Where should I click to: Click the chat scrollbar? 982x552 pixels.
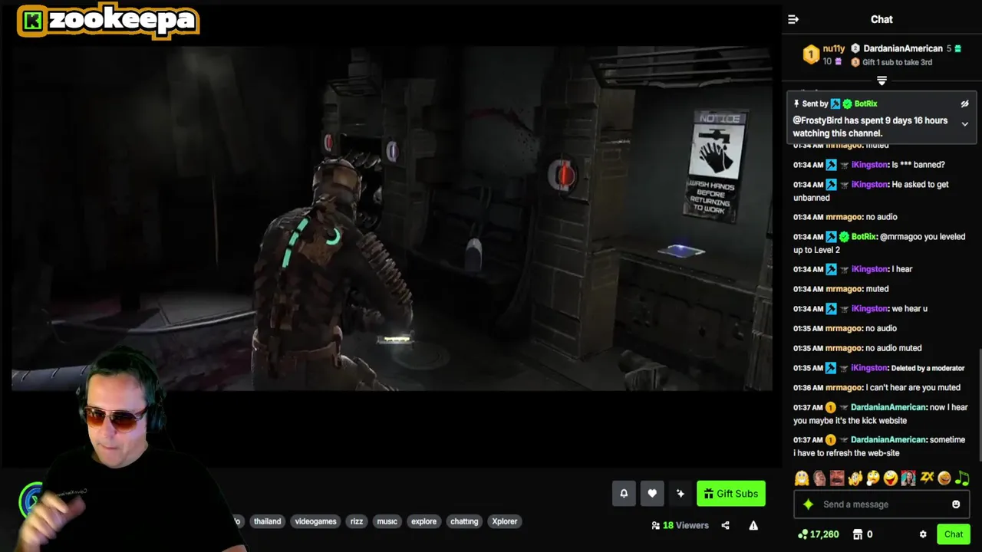[979, 406]
